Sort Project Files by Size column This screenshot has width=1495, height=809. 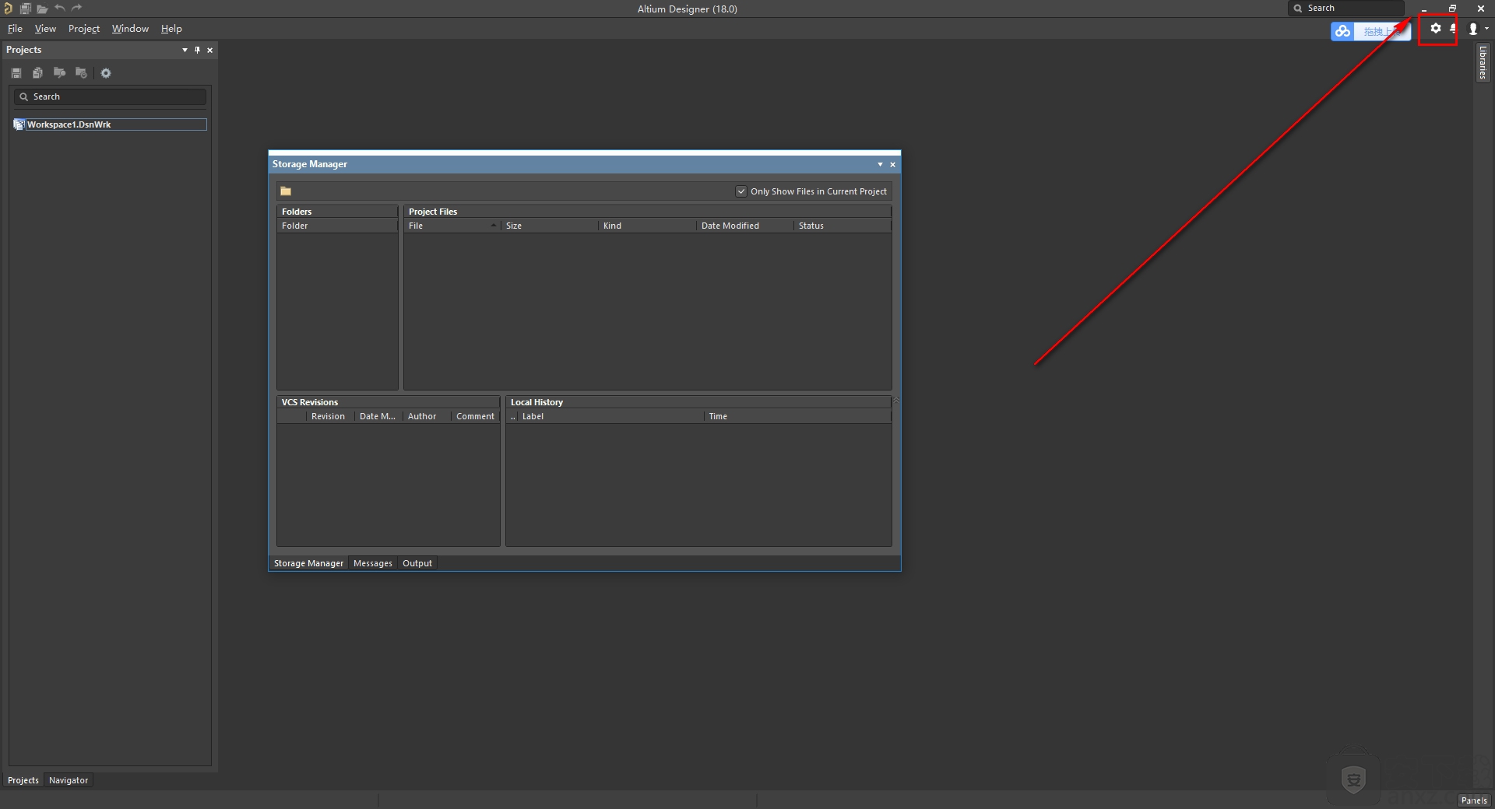[550, 226]
